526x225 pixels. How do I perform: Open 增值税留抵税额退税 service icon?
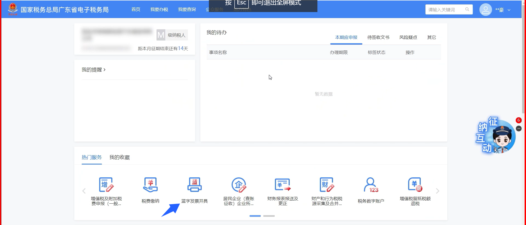415,185
